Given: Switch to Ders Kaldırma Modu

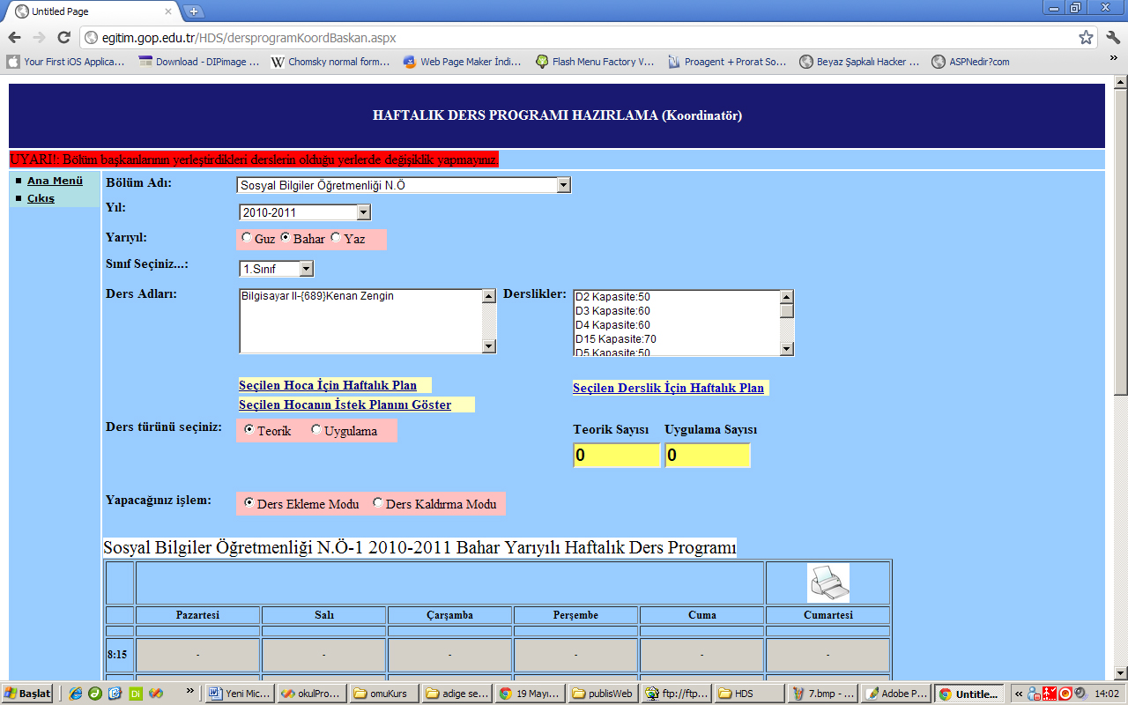Looking at the screenshot, I should tap(378, 503).
